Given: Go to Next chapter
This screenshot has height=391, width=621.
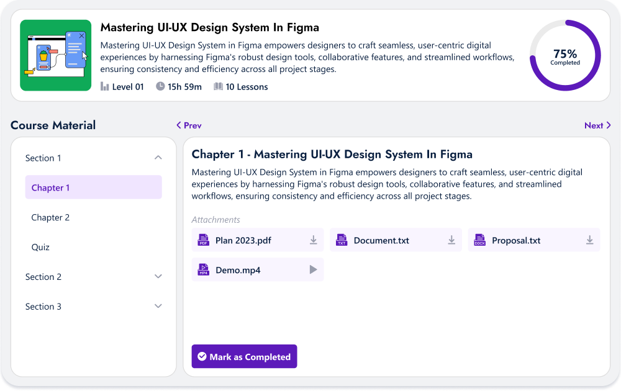Looking at the screenshot, I should coord(597,125).
